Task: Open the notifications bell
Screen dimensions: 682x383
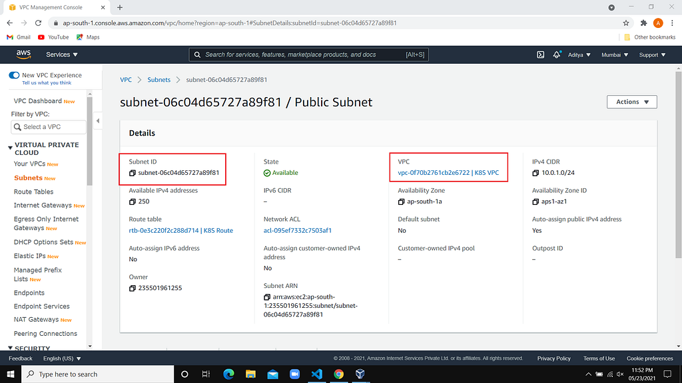Action: click(x=556, y=55)
